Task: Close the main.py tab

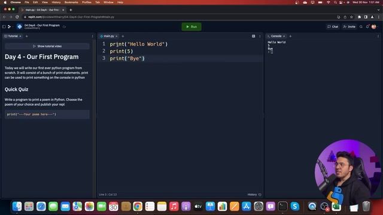Action: [x=117, y=36]
